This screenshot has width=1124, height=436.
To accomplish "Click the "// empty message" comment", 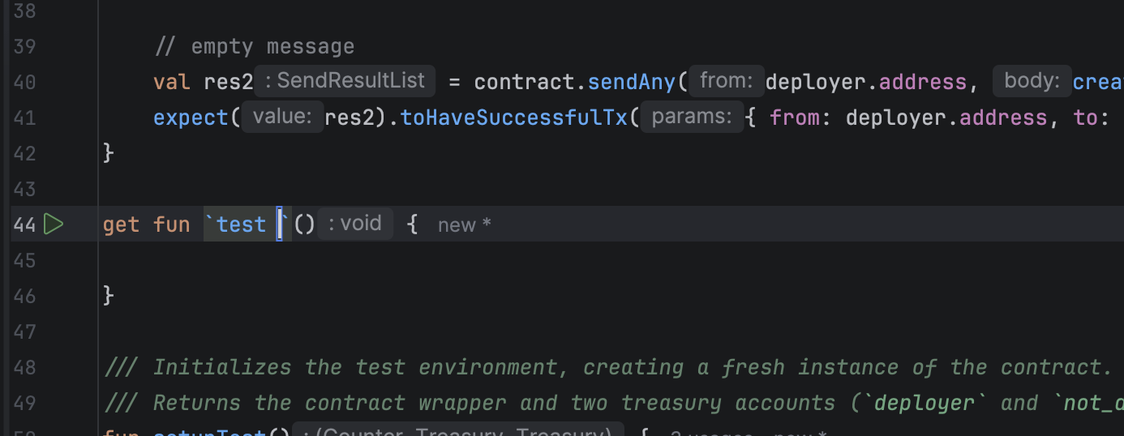I will click(254, 46).
